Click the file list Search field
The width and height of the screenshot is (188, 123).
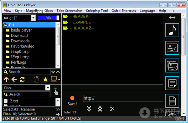click(x=27, y=94)
